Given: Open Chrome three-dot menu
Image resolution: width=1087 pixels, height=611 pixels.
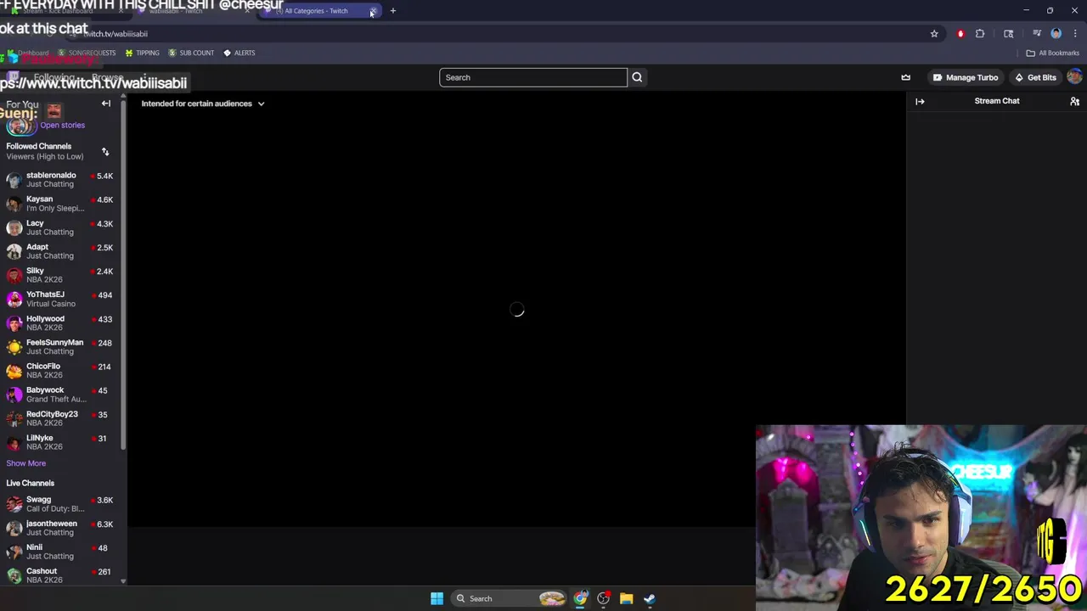Looking at the screenshot, I should tap(1074, 34).
